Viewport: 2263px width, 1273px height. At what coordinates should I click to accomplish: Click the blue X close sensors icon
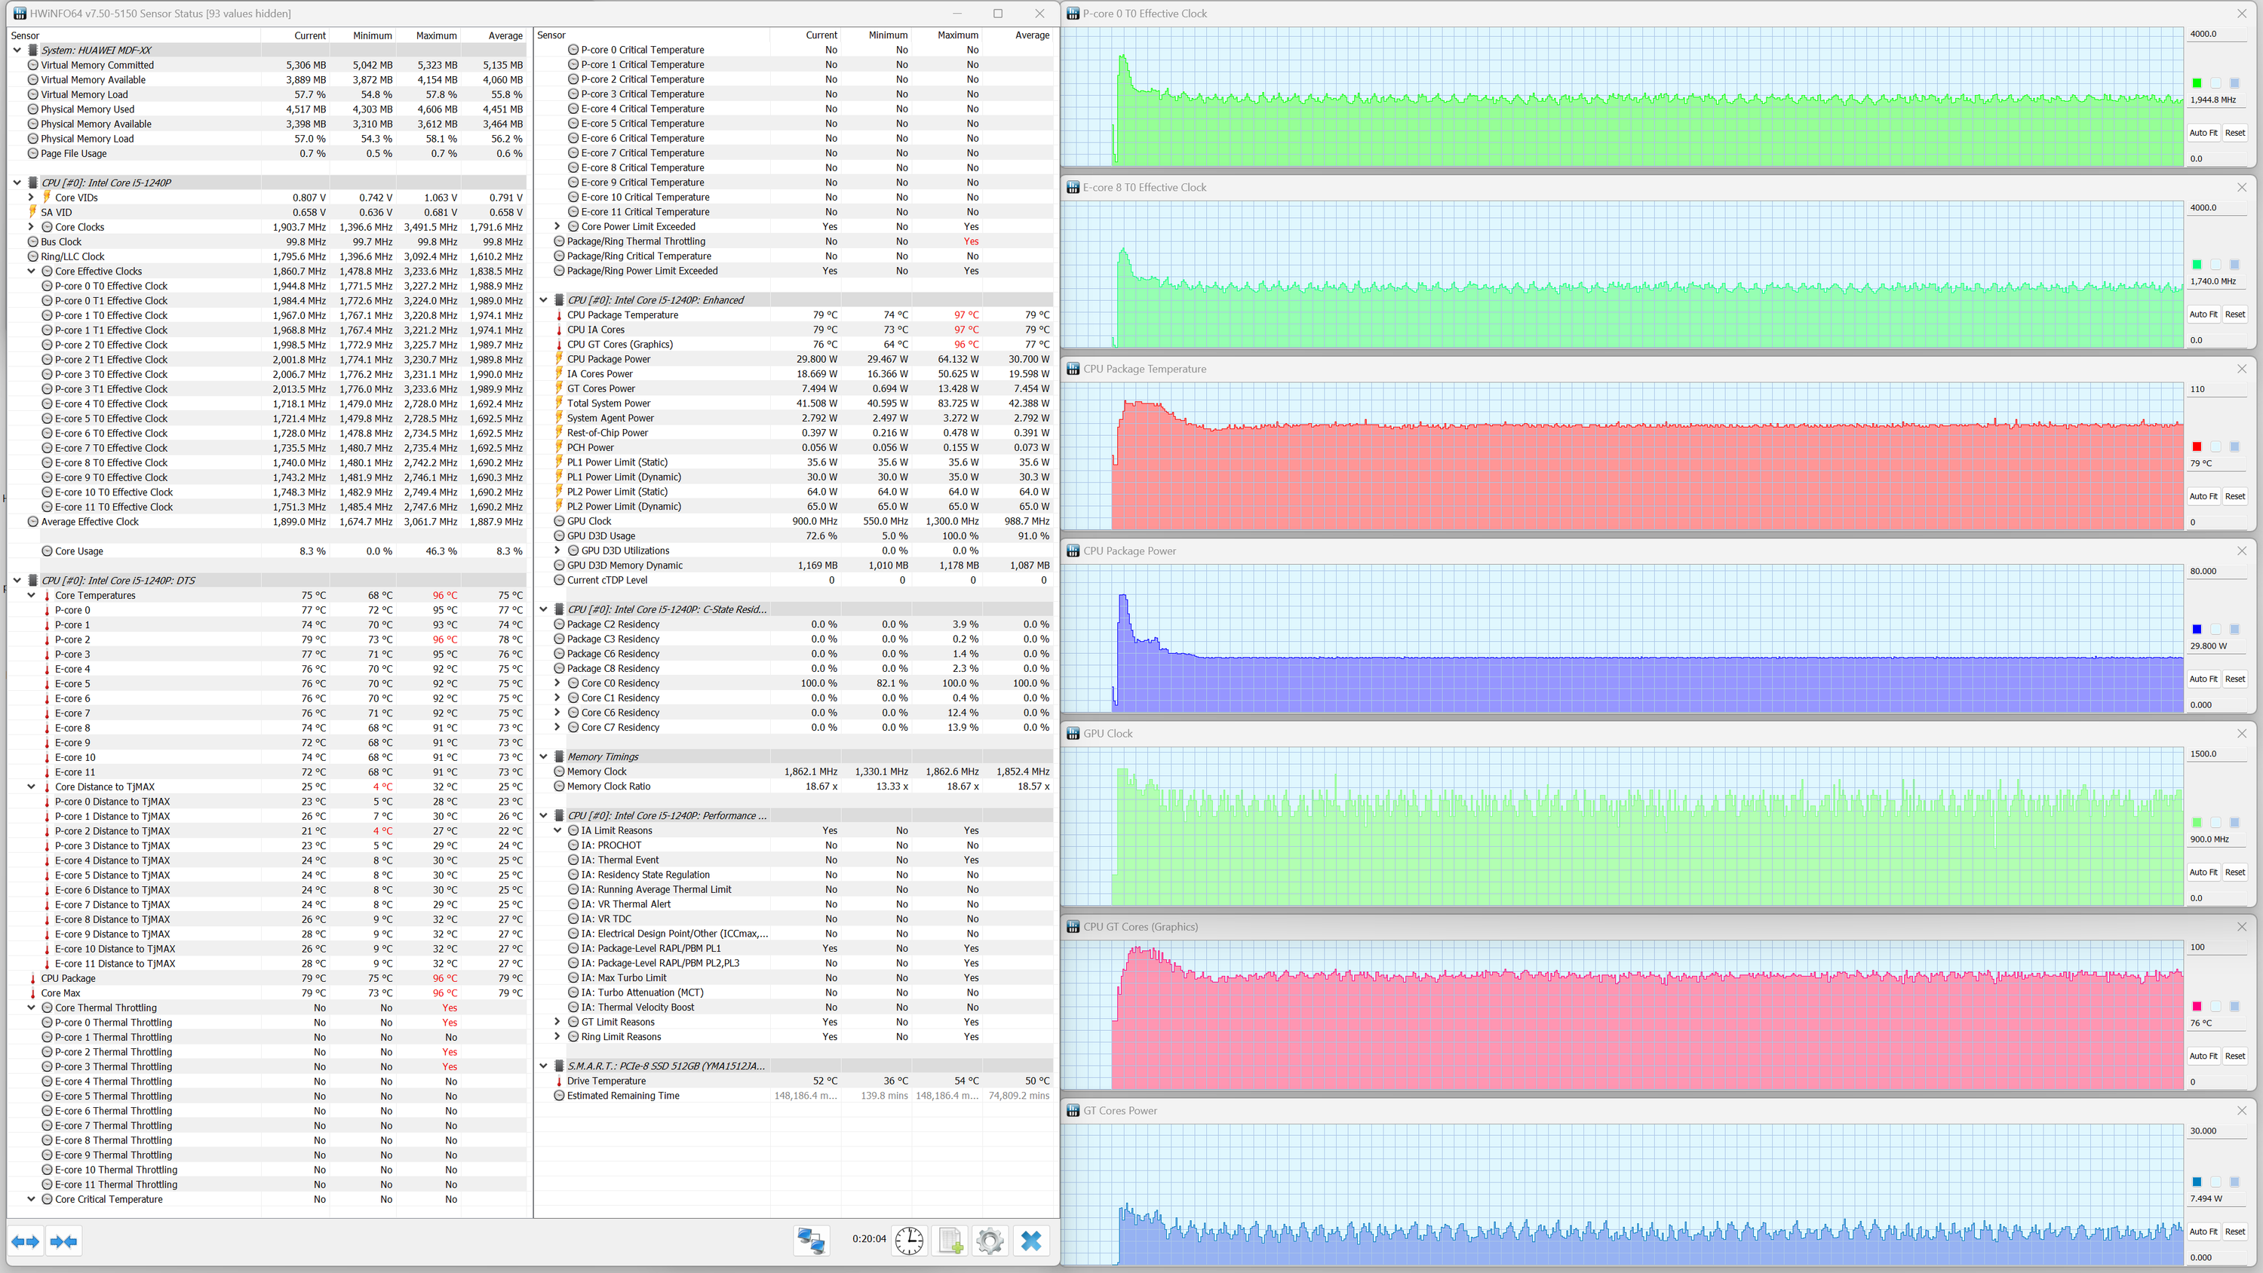(1031, 1241)
